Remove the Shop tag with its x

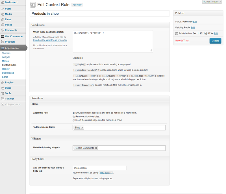click(x=82, y=128)
